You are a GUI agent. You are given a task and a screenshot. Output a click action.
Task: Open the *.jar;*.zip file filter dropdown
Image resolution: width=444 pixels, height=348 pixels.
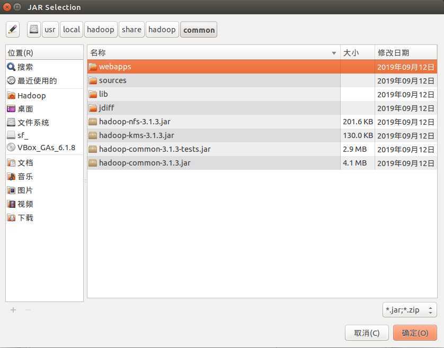(410, 310)
